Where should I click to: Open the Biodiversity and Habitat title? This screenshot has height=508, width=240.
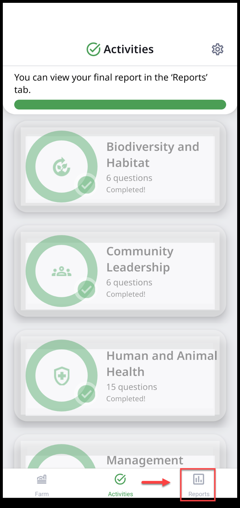click(x=153, y=154)
